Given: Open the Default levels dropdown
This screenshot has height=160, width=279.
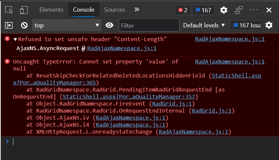Looking at the screenshot, I should [x=204, y=25].
